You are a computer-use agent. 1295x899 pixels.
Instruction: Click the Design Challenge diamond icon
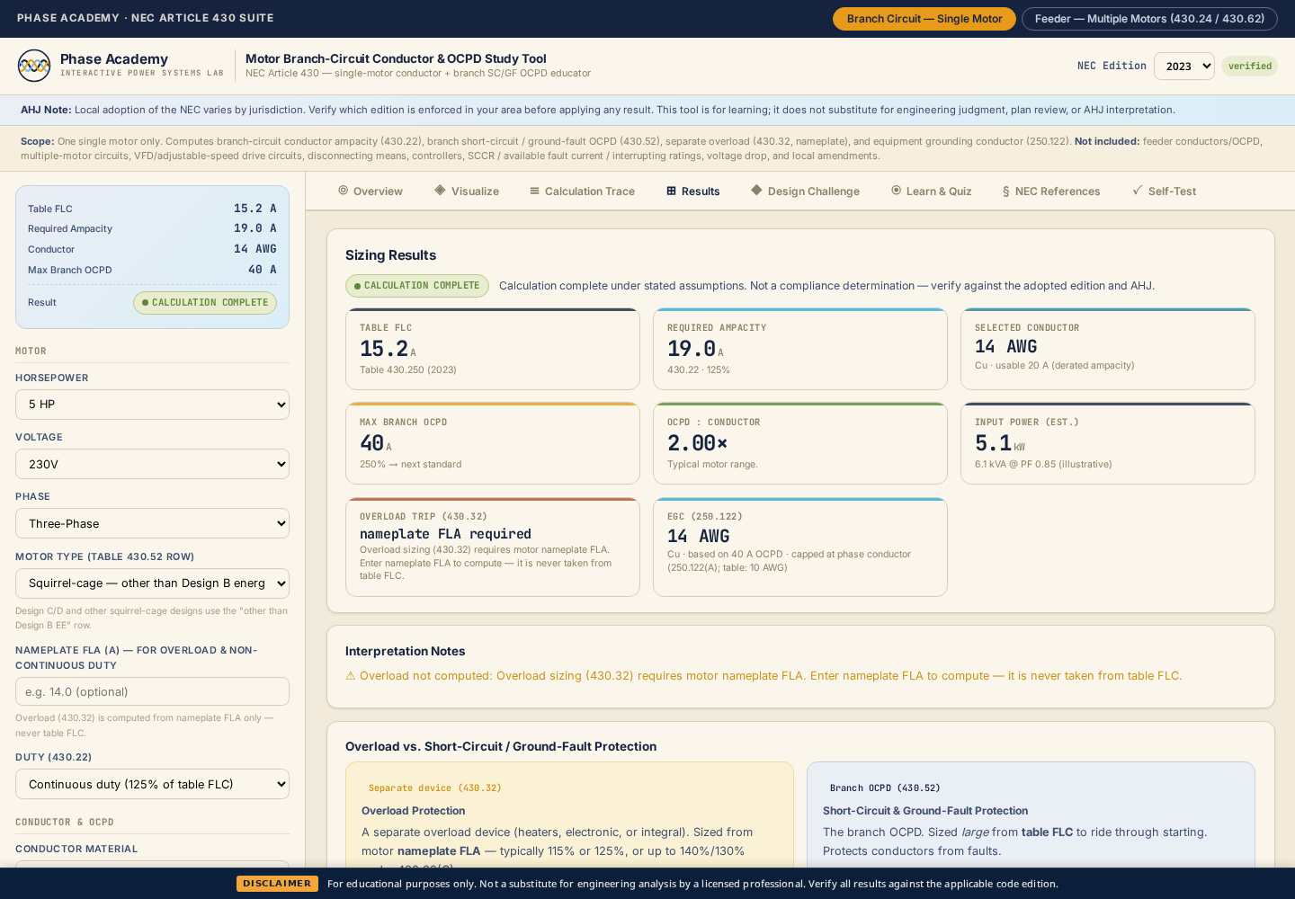[756, 191]
